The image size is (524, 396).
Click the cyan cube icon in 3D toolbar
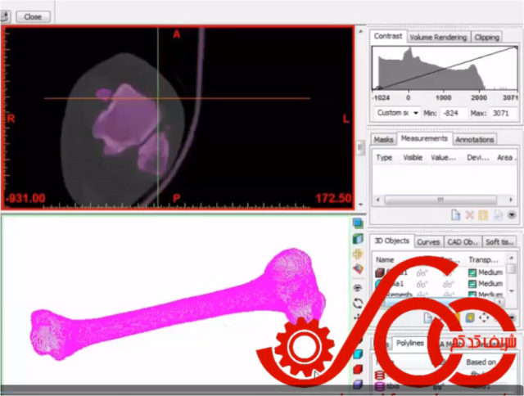pos(358,354)
